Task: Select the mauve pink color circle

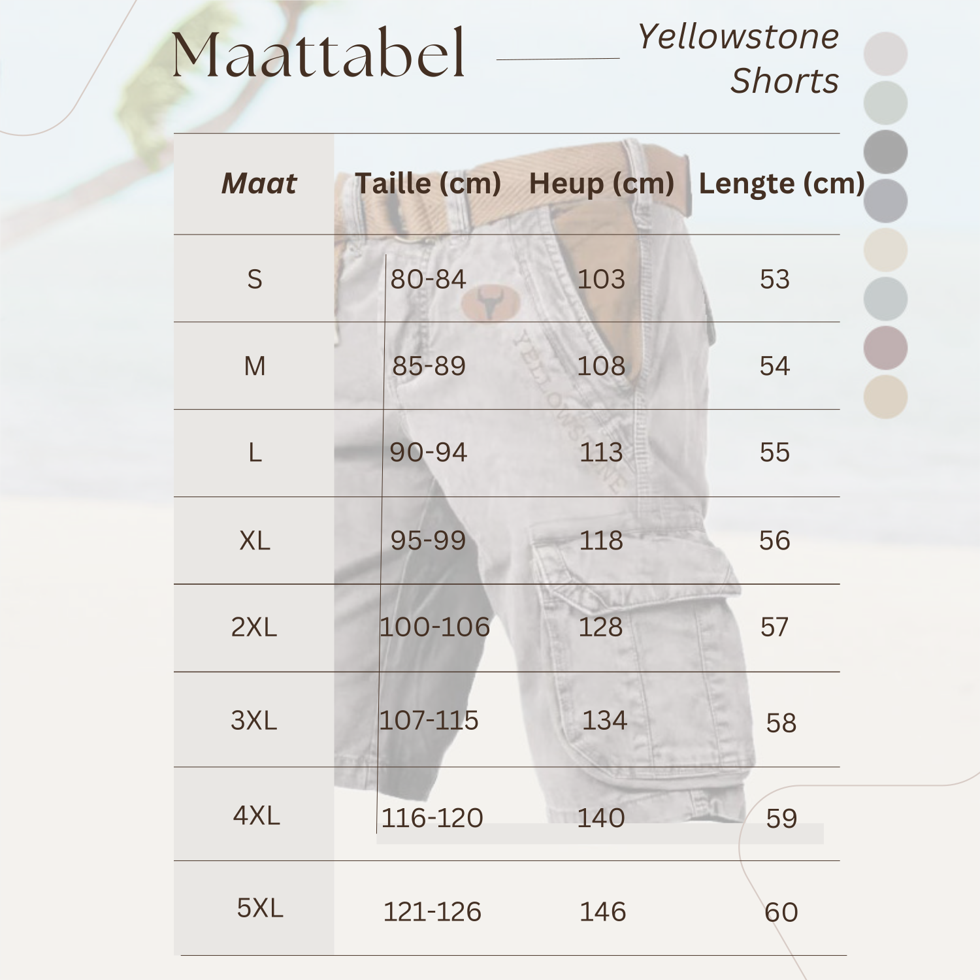Action: [885, 348]
